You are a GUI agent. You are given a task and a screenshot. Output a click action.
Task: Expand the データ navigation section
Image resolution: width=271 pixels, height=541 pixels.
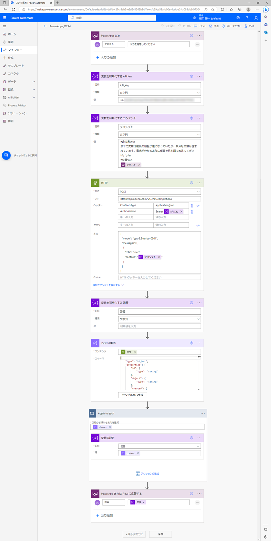34,82
